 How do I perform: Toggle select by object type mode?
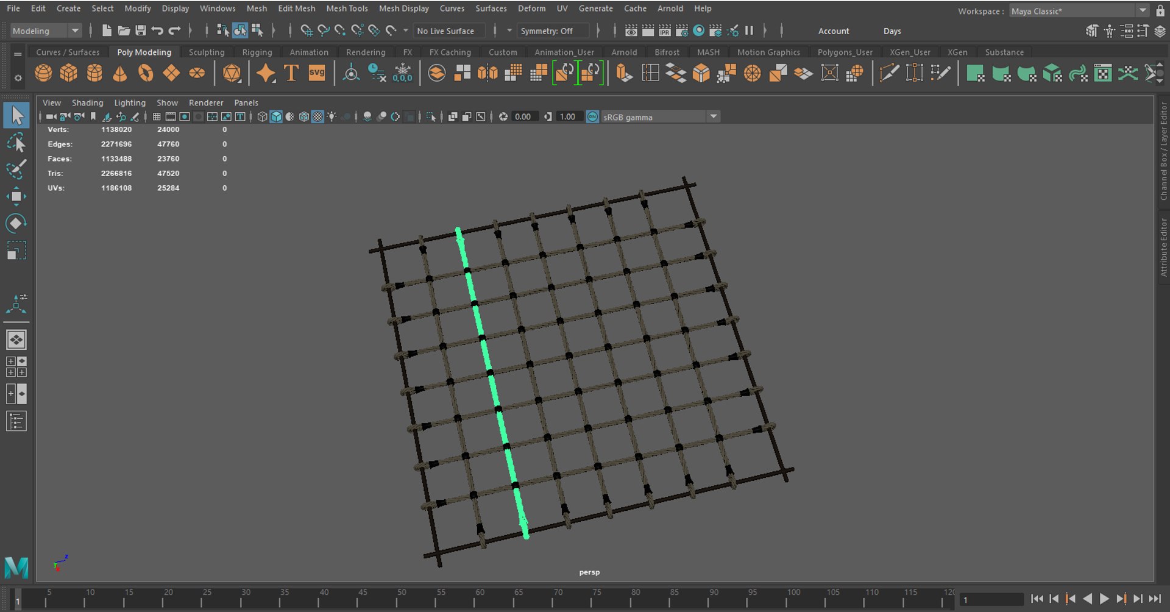pyautogui.click(x=240, y=30)
